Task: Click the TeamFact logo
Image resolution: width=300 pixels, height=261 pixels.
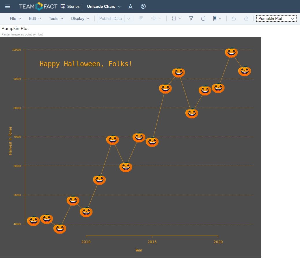Action: pos(38,6)
